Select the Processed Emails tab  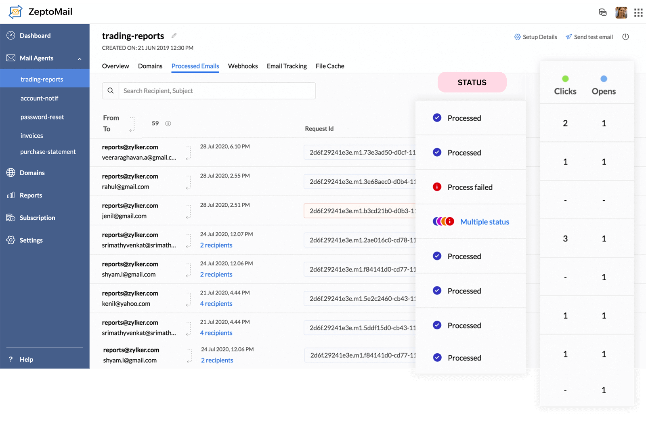(x=195, y=66)
